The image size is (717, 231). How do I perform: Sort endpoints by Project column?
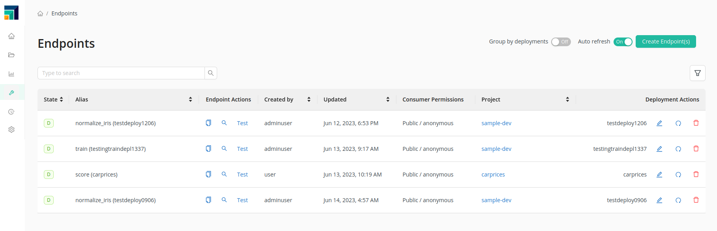coord(567,100)
